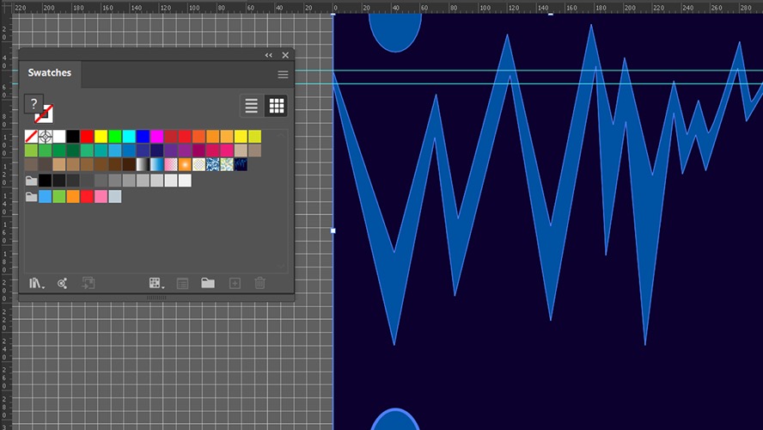Switch swatches to list view

pyautogui.click(x=252, y=106)
